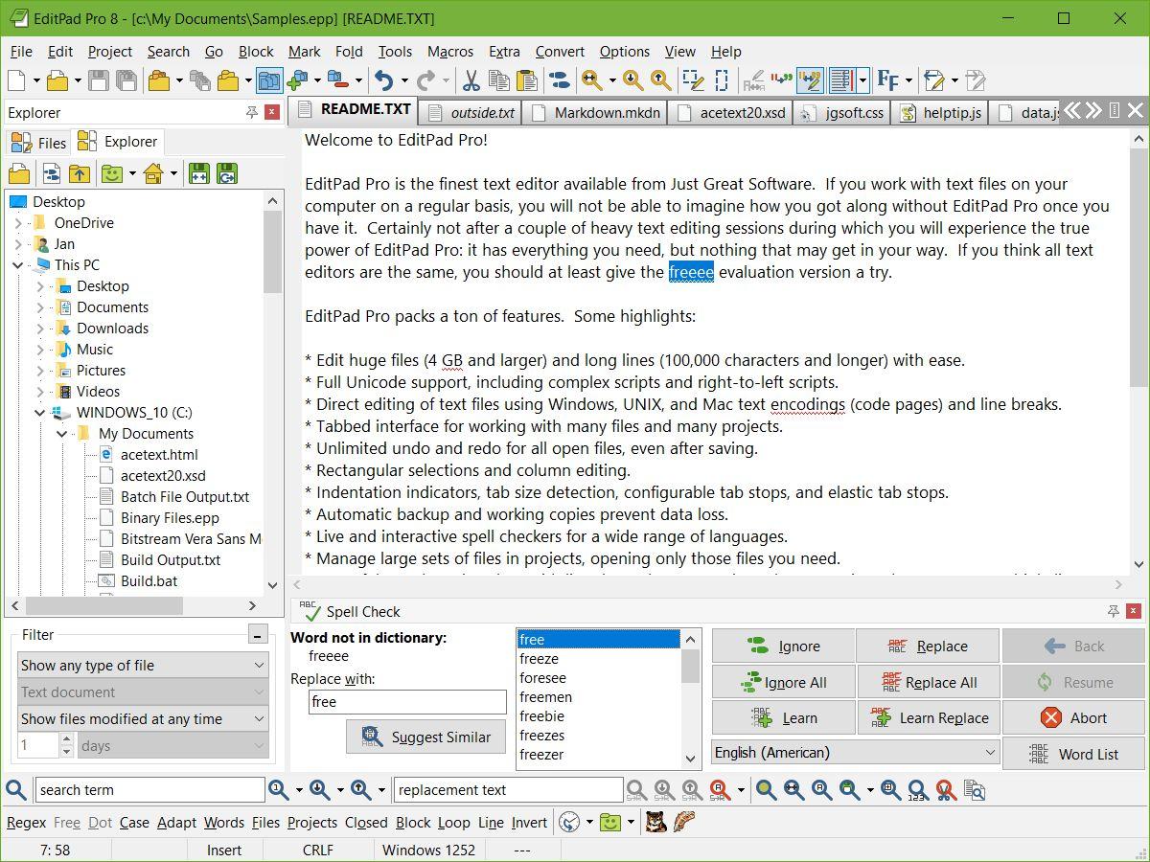Click the suggestions list scrollbar

(x=691, y=698)
